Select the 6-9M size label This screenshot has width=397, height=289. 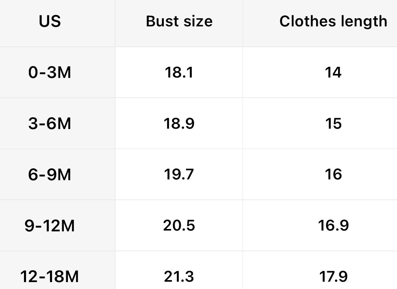click(x=50, y=175)
